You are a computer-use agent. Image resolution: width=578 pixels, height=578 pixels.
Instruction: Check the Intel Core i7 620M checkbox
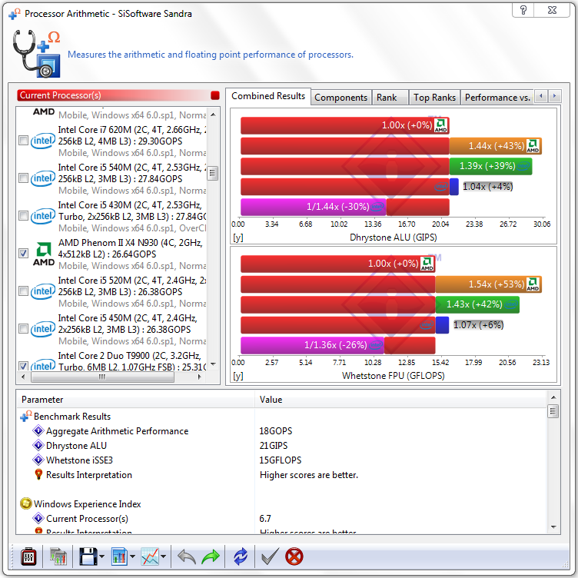click(23, 141)
